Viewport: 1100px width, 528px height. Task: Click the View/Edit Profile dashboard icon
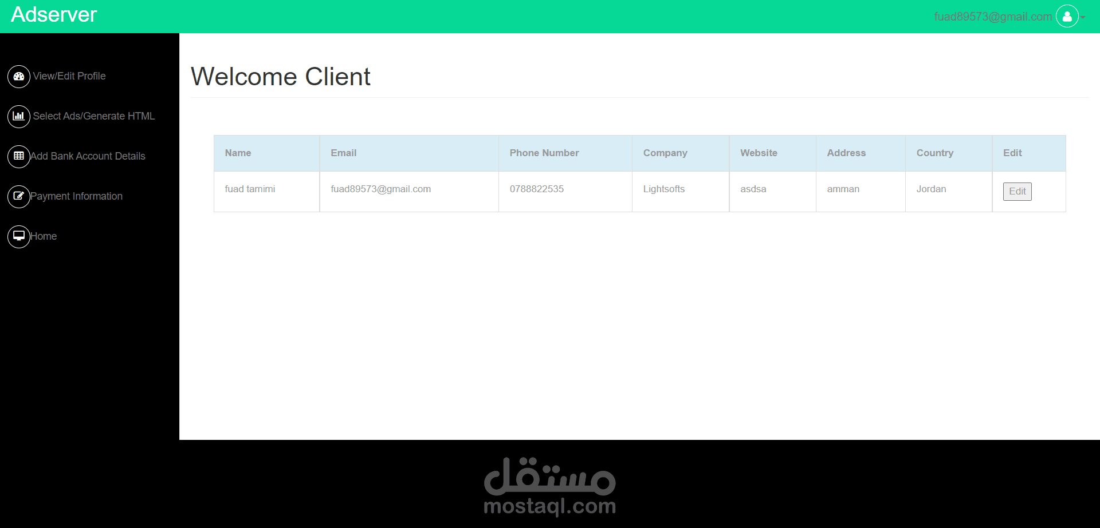coord(19,76)
